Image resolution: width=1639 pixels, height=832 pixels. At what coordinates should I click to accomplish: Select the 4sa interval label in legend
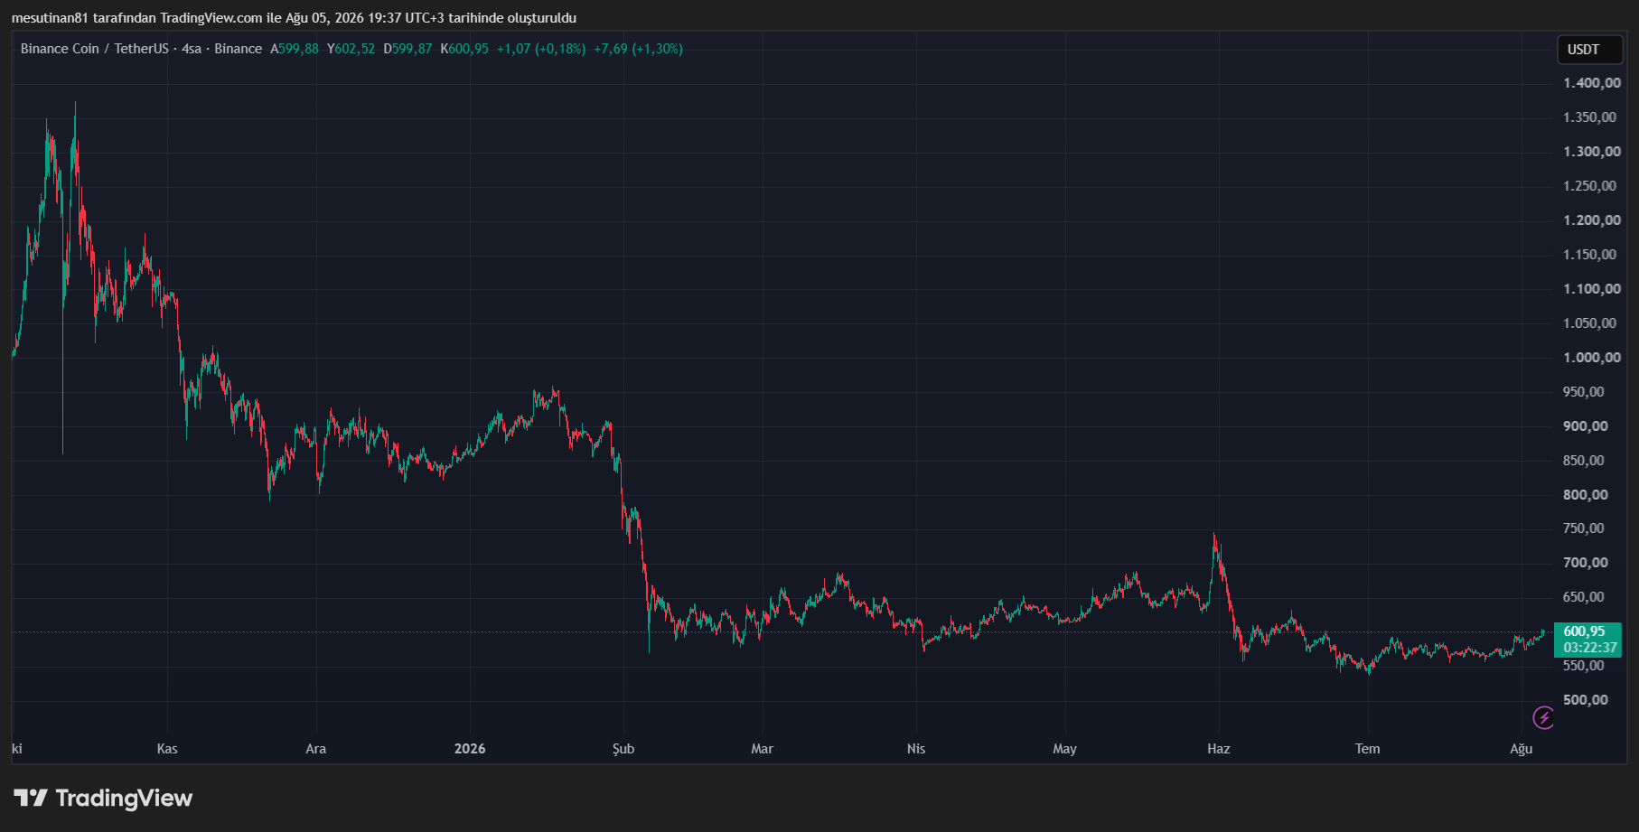(192, 49)
